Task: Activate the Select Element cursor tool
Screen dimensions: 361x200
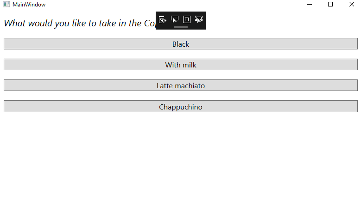Action: [175, 19]
